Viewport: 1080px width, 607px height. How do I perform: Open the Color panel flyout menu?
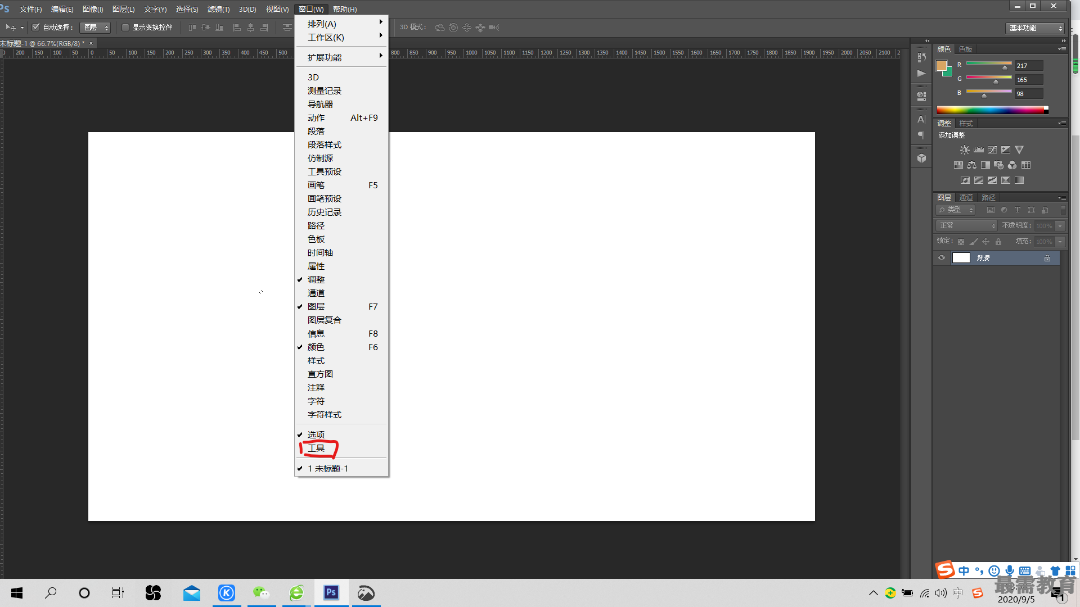[1062, 49]
